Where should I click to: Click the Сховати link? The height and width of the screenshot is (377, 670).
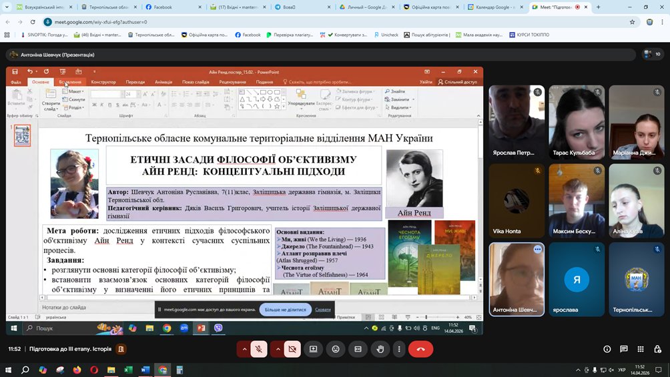pos(322,310)
